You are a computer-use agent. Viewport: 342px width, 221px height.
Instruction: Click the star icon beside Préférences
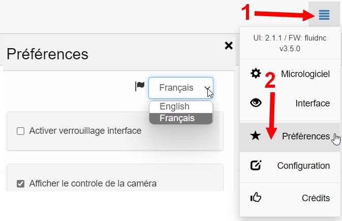click(256, 136)
